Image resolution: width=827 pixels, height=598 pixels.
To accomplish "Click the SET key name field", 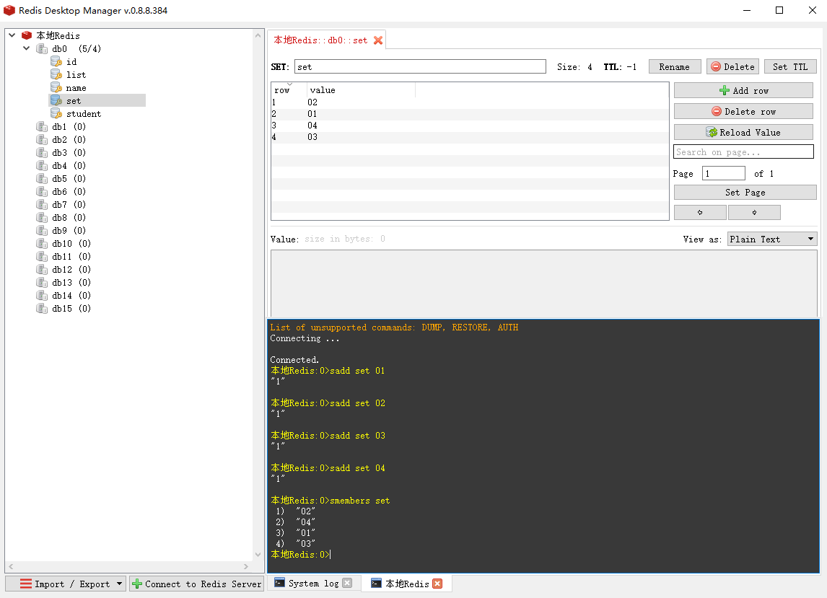I will pos(420,66).
